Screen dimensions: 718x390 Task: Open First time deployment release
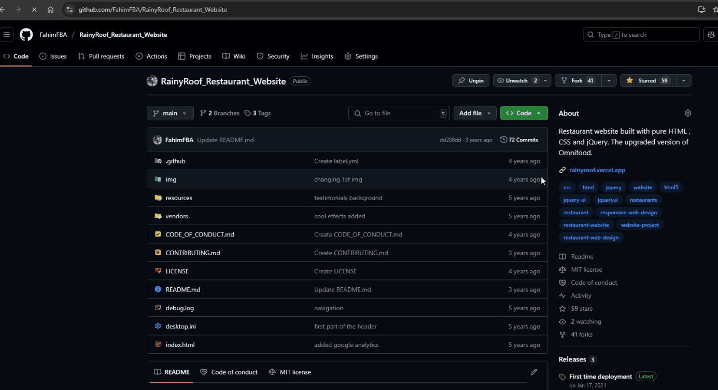click(x=600, y=377)
